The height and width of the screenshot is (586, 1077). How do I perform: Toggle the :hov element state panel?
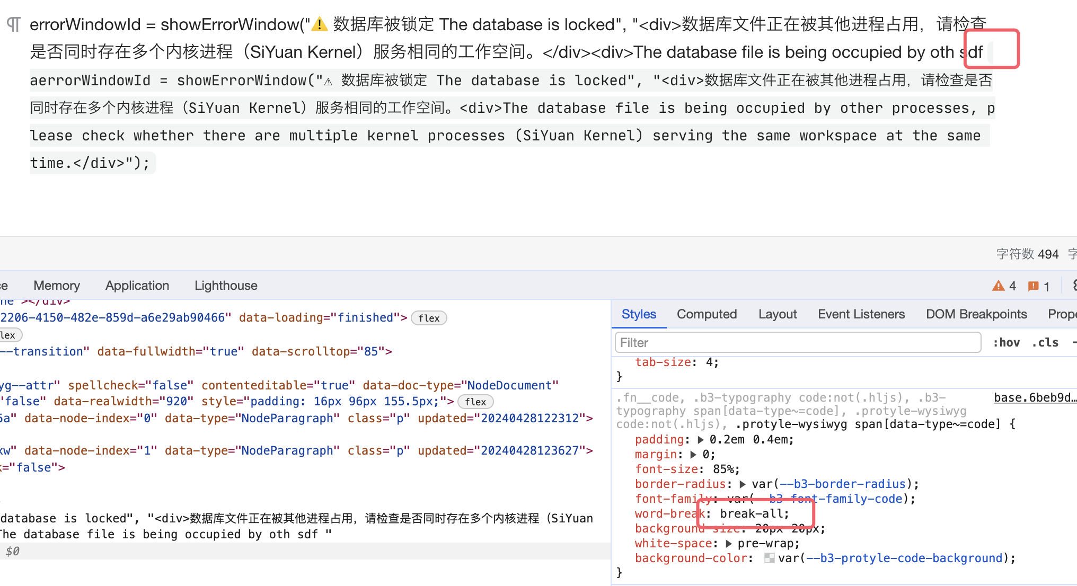click(x=1006, y=343)
